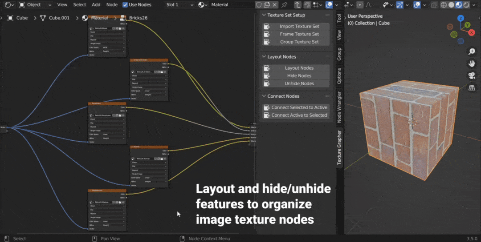Open node editor overlay options arrow
Viewport: 481px width, 242px height.
(x=337, y=4)
